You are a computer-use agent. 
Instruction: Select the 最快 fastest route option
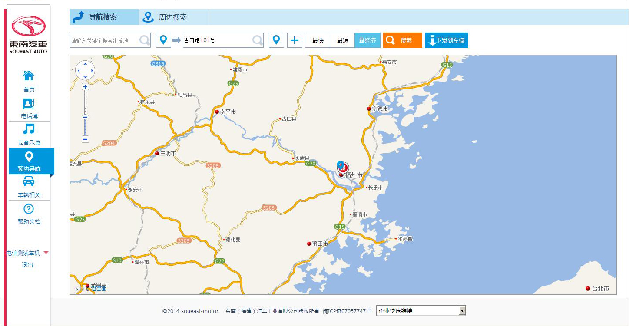(318, 40)
